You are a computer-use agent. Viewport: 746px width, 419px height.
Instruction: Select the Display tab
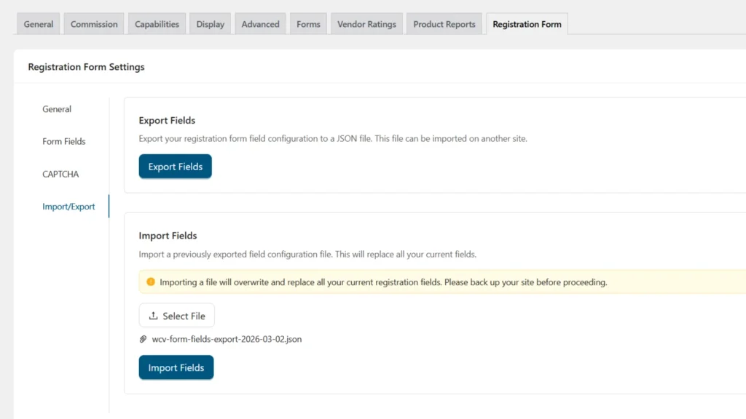[210, 23]
